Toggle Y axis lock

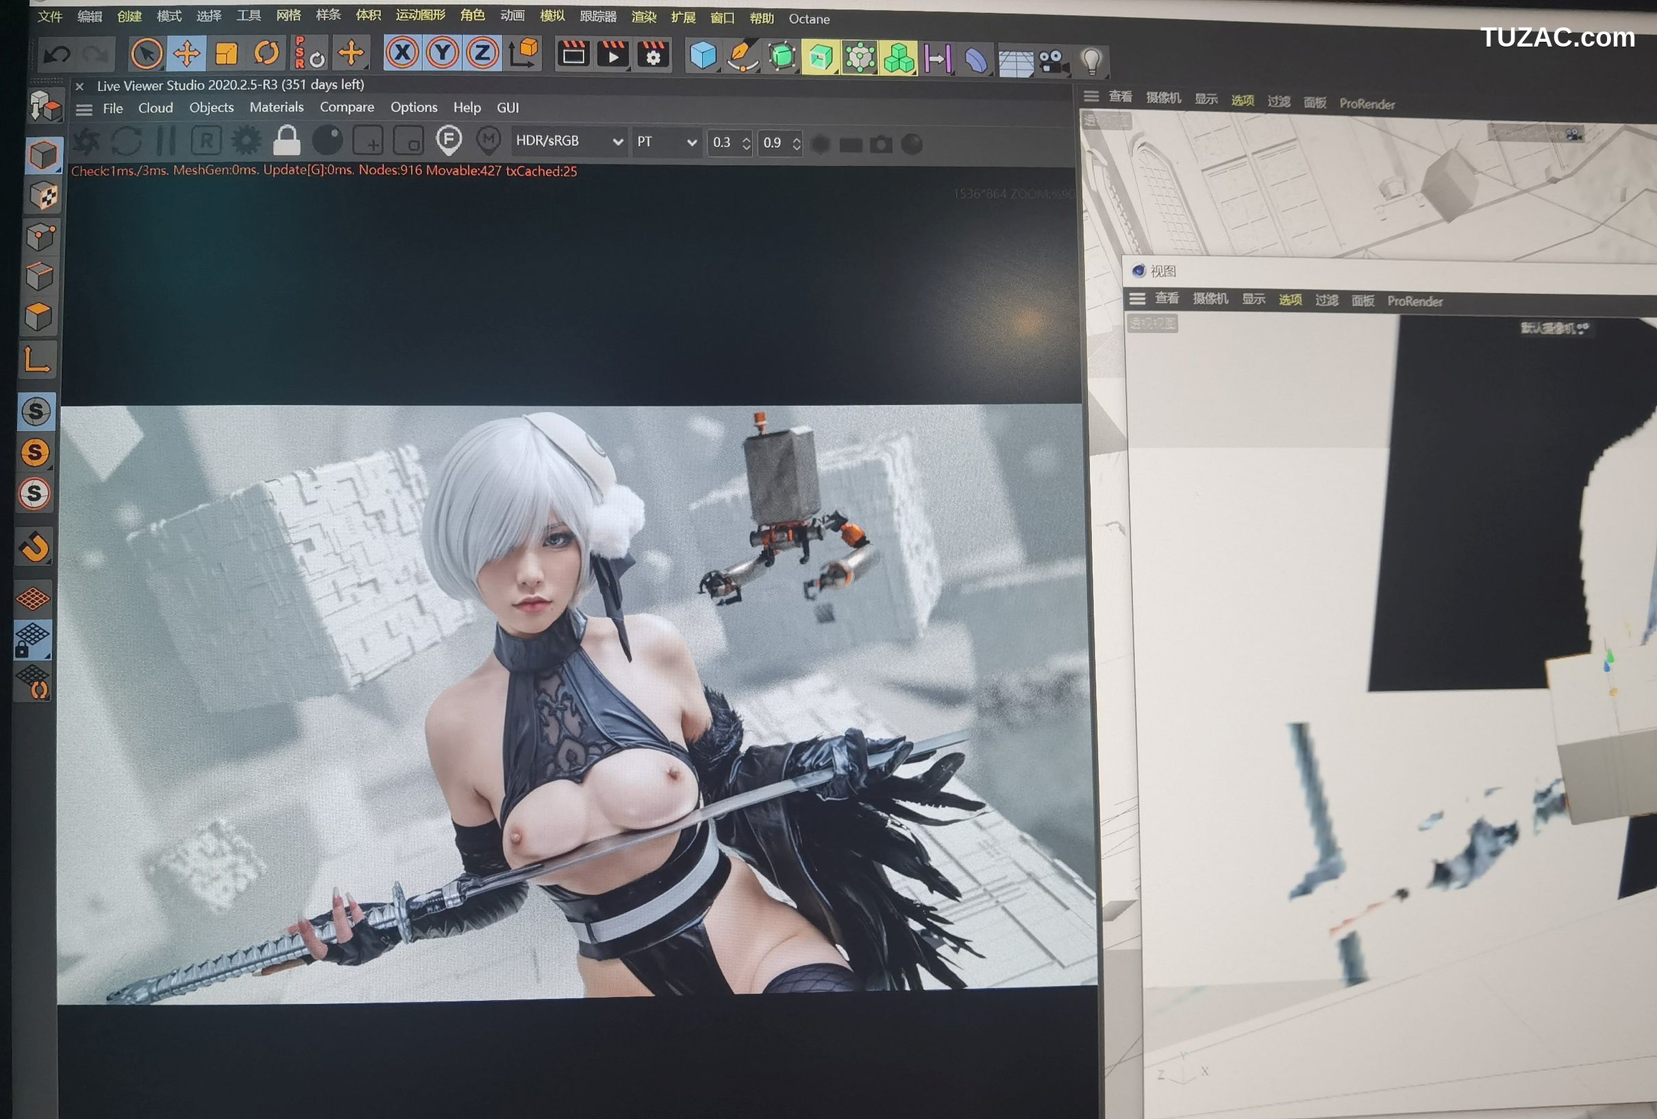[x=443, y=53]
